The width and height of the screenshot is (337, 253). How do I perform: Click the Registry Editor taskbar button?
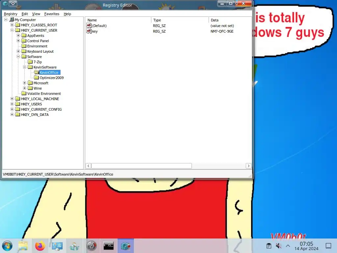[x=126, y=246]
